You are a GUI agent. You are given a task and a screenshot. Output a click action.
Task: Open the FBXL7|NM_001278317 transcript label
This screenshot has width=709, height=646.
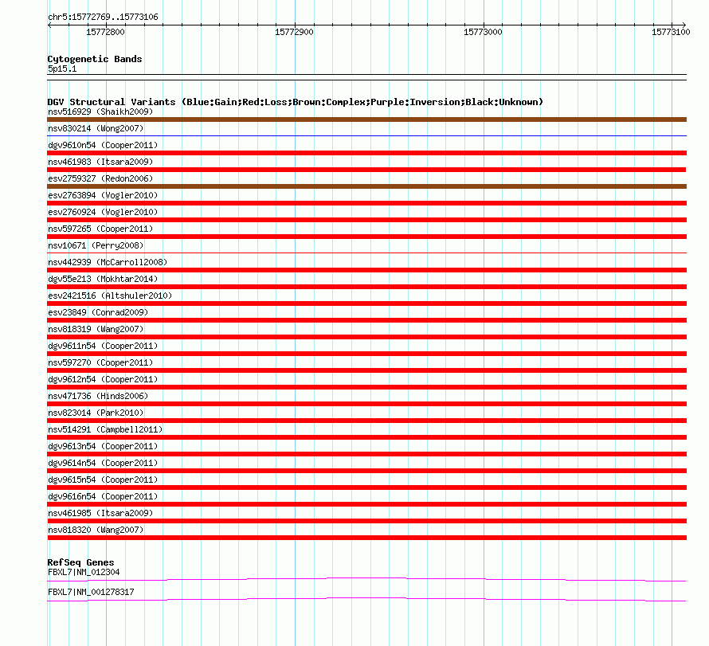91,592
